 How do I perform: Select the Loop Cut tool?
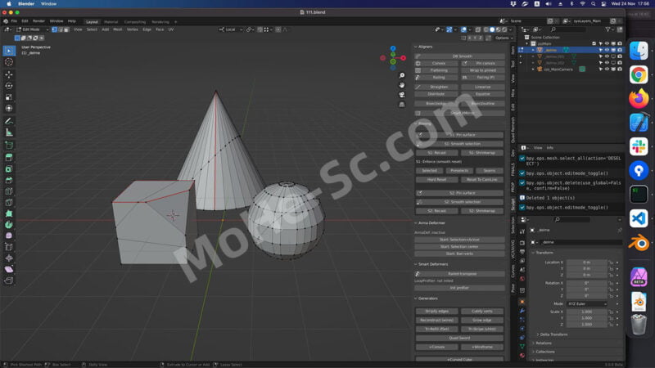(9, 191)
